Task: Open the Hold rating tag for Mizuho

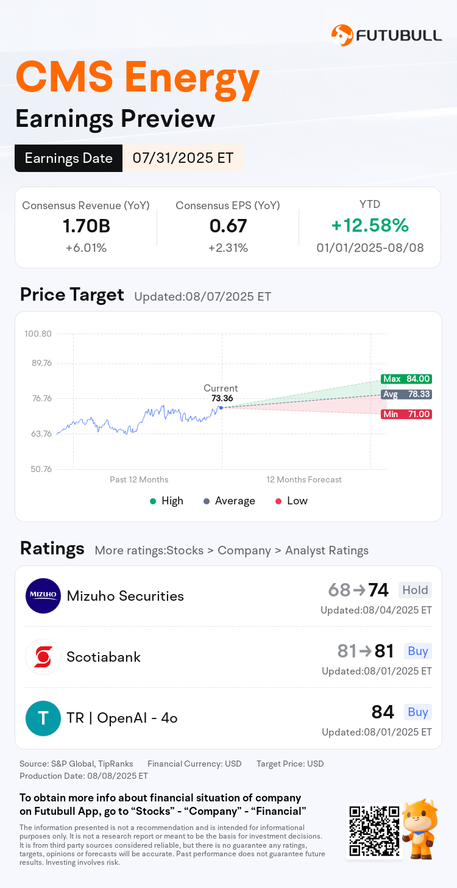Action: pos(415,590)
